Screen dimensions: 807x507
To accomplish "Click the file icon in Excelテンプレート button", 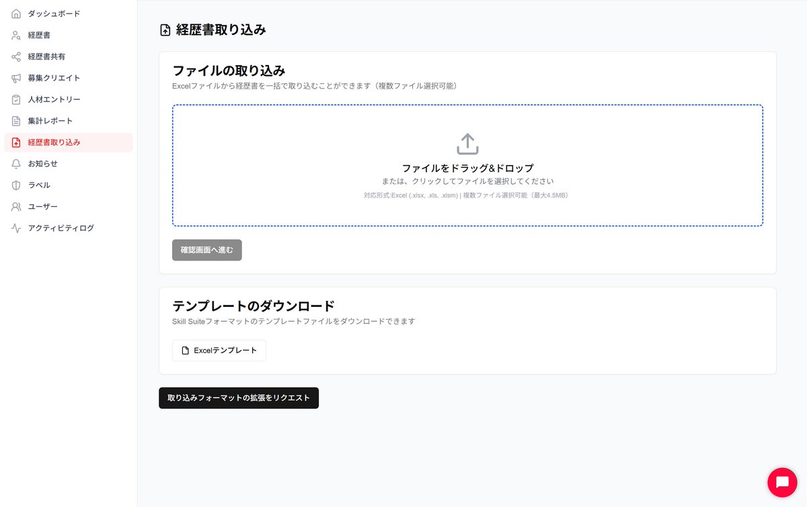I will pyautogui.click(x=186, y=351).
